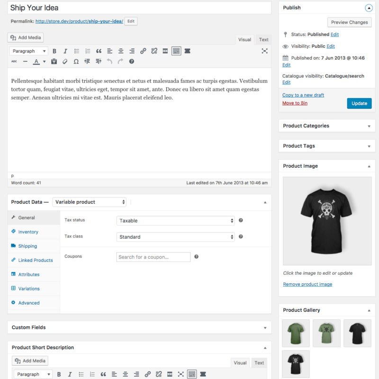Select the Italic formatting icon

(x=65, y=51)
